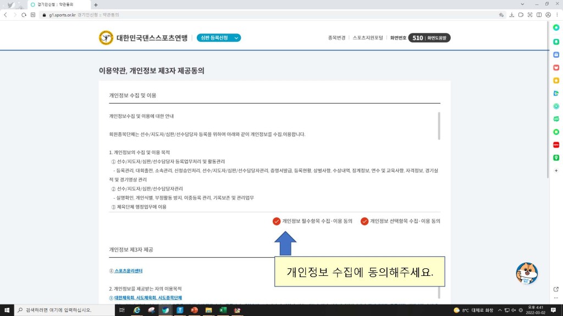Open the PowerPoint app in the taskbar
The height and width of the screenshot is (316, 563).
(x=194, y=310)
